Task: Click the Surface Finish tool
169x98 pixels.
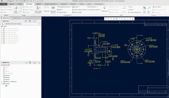Action: pos(62,12)
